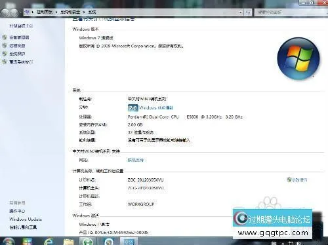Click the WORKGROUP workgroup value
Viewport: 328px width, 245px height.
[141, 204]
